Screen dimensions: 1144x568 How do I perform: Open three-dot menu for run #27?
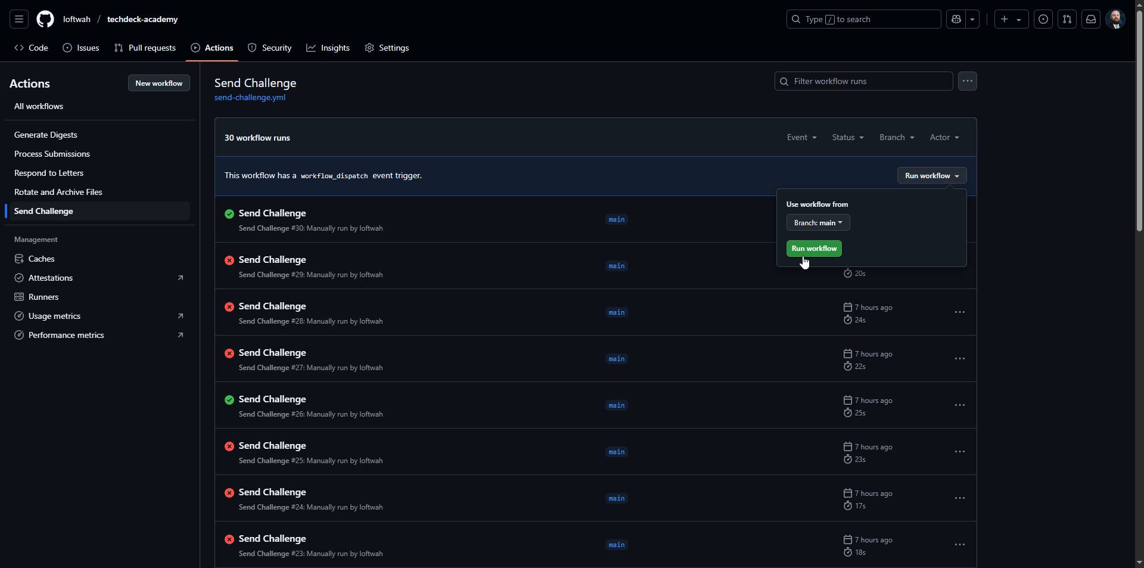point(960,359)
